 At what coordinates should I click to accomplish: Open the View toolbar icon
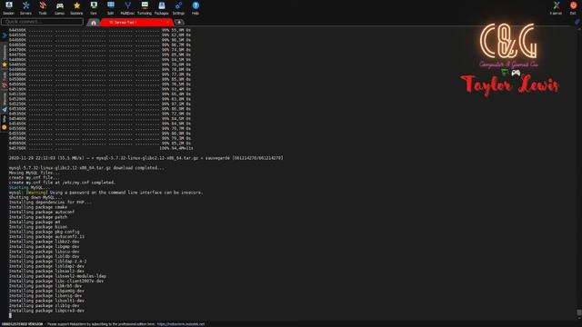tap(94, 8)
